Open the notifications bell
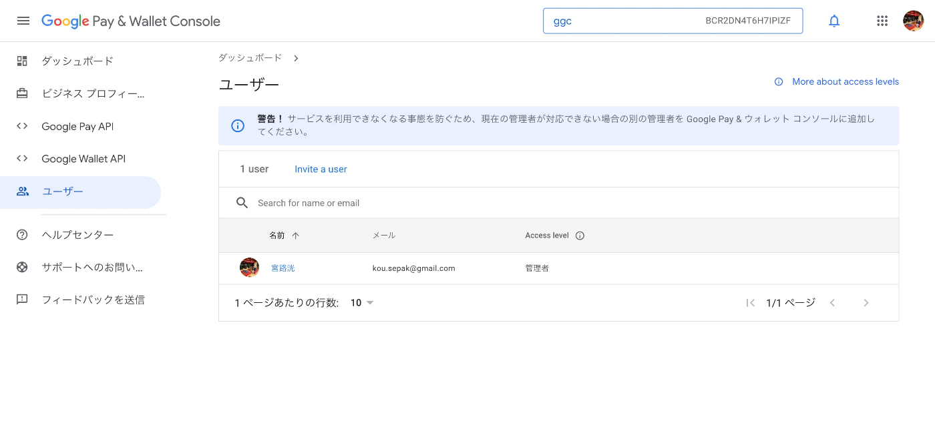Viewport: 935px width, 435px height. (834, 21)
